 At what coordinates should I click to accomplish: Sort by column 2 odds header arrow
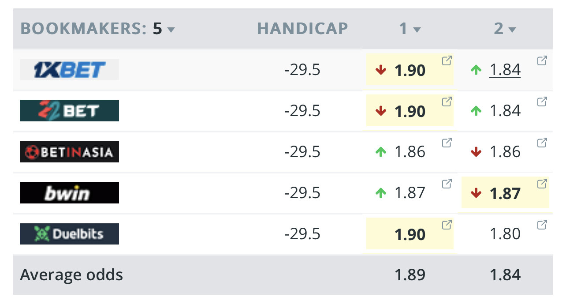(512, 30)
